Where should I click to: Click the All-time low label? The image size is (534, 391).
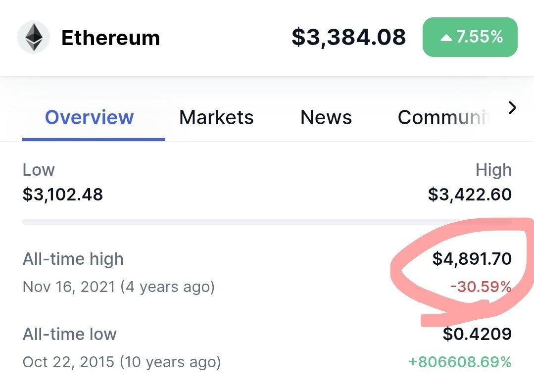click(69, 334)
